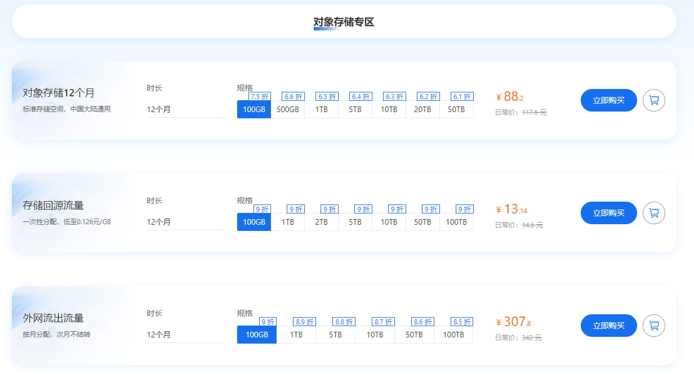The image size is (694, 374).
Task: Click the struck-through 342元 regular price
Action: 532,338
